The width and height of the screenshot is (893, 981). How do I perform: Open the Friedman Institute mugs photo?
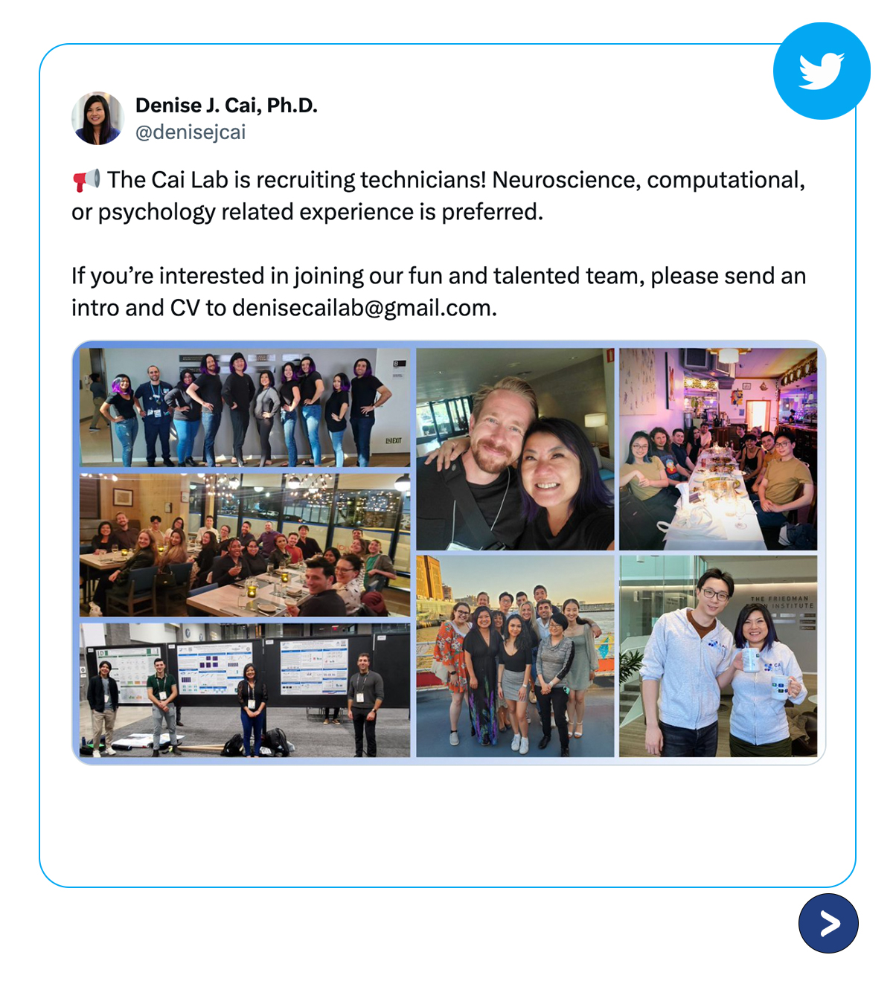[x=718, y=657]
